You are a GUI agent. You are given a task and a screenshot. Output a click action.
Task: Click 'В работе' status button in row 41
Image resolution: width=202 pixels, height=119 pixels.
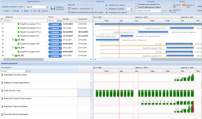pos(55,24)
